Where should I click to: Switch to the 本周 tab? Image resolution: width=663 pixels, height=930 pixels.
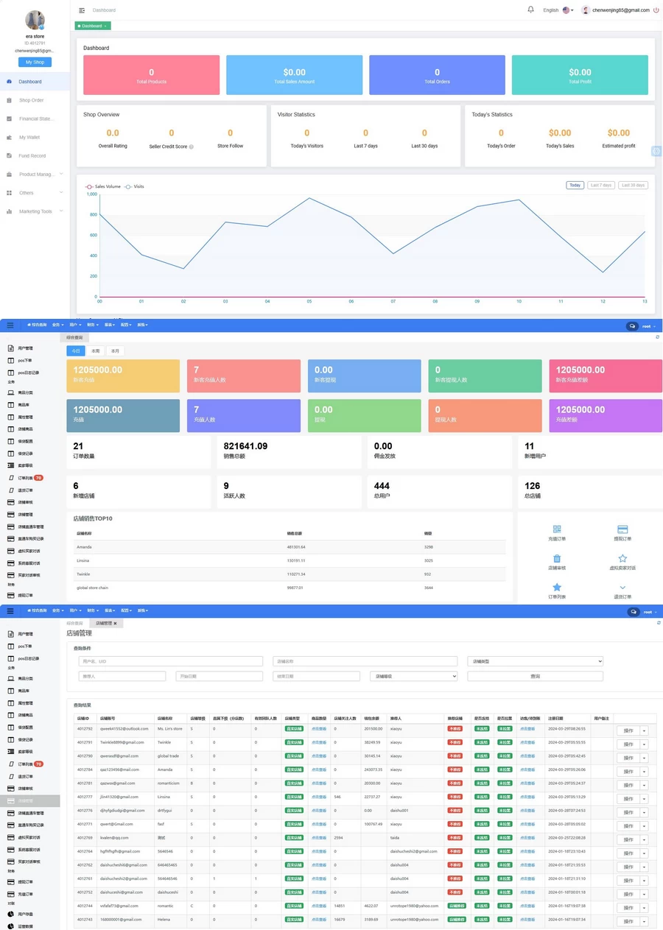[x=96, y=351]
